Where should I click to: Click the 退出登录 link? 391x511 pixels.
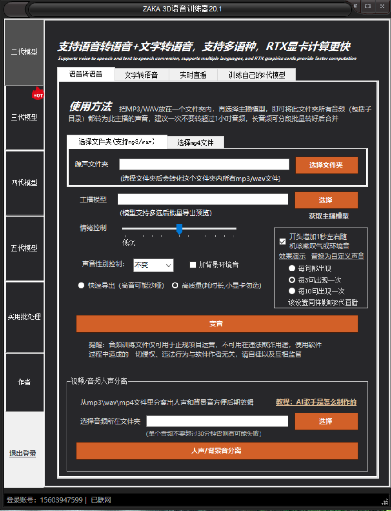[x=23, y=453]
